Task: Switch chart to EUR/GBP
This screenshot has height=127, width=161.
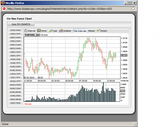Action: click(15, 67)
